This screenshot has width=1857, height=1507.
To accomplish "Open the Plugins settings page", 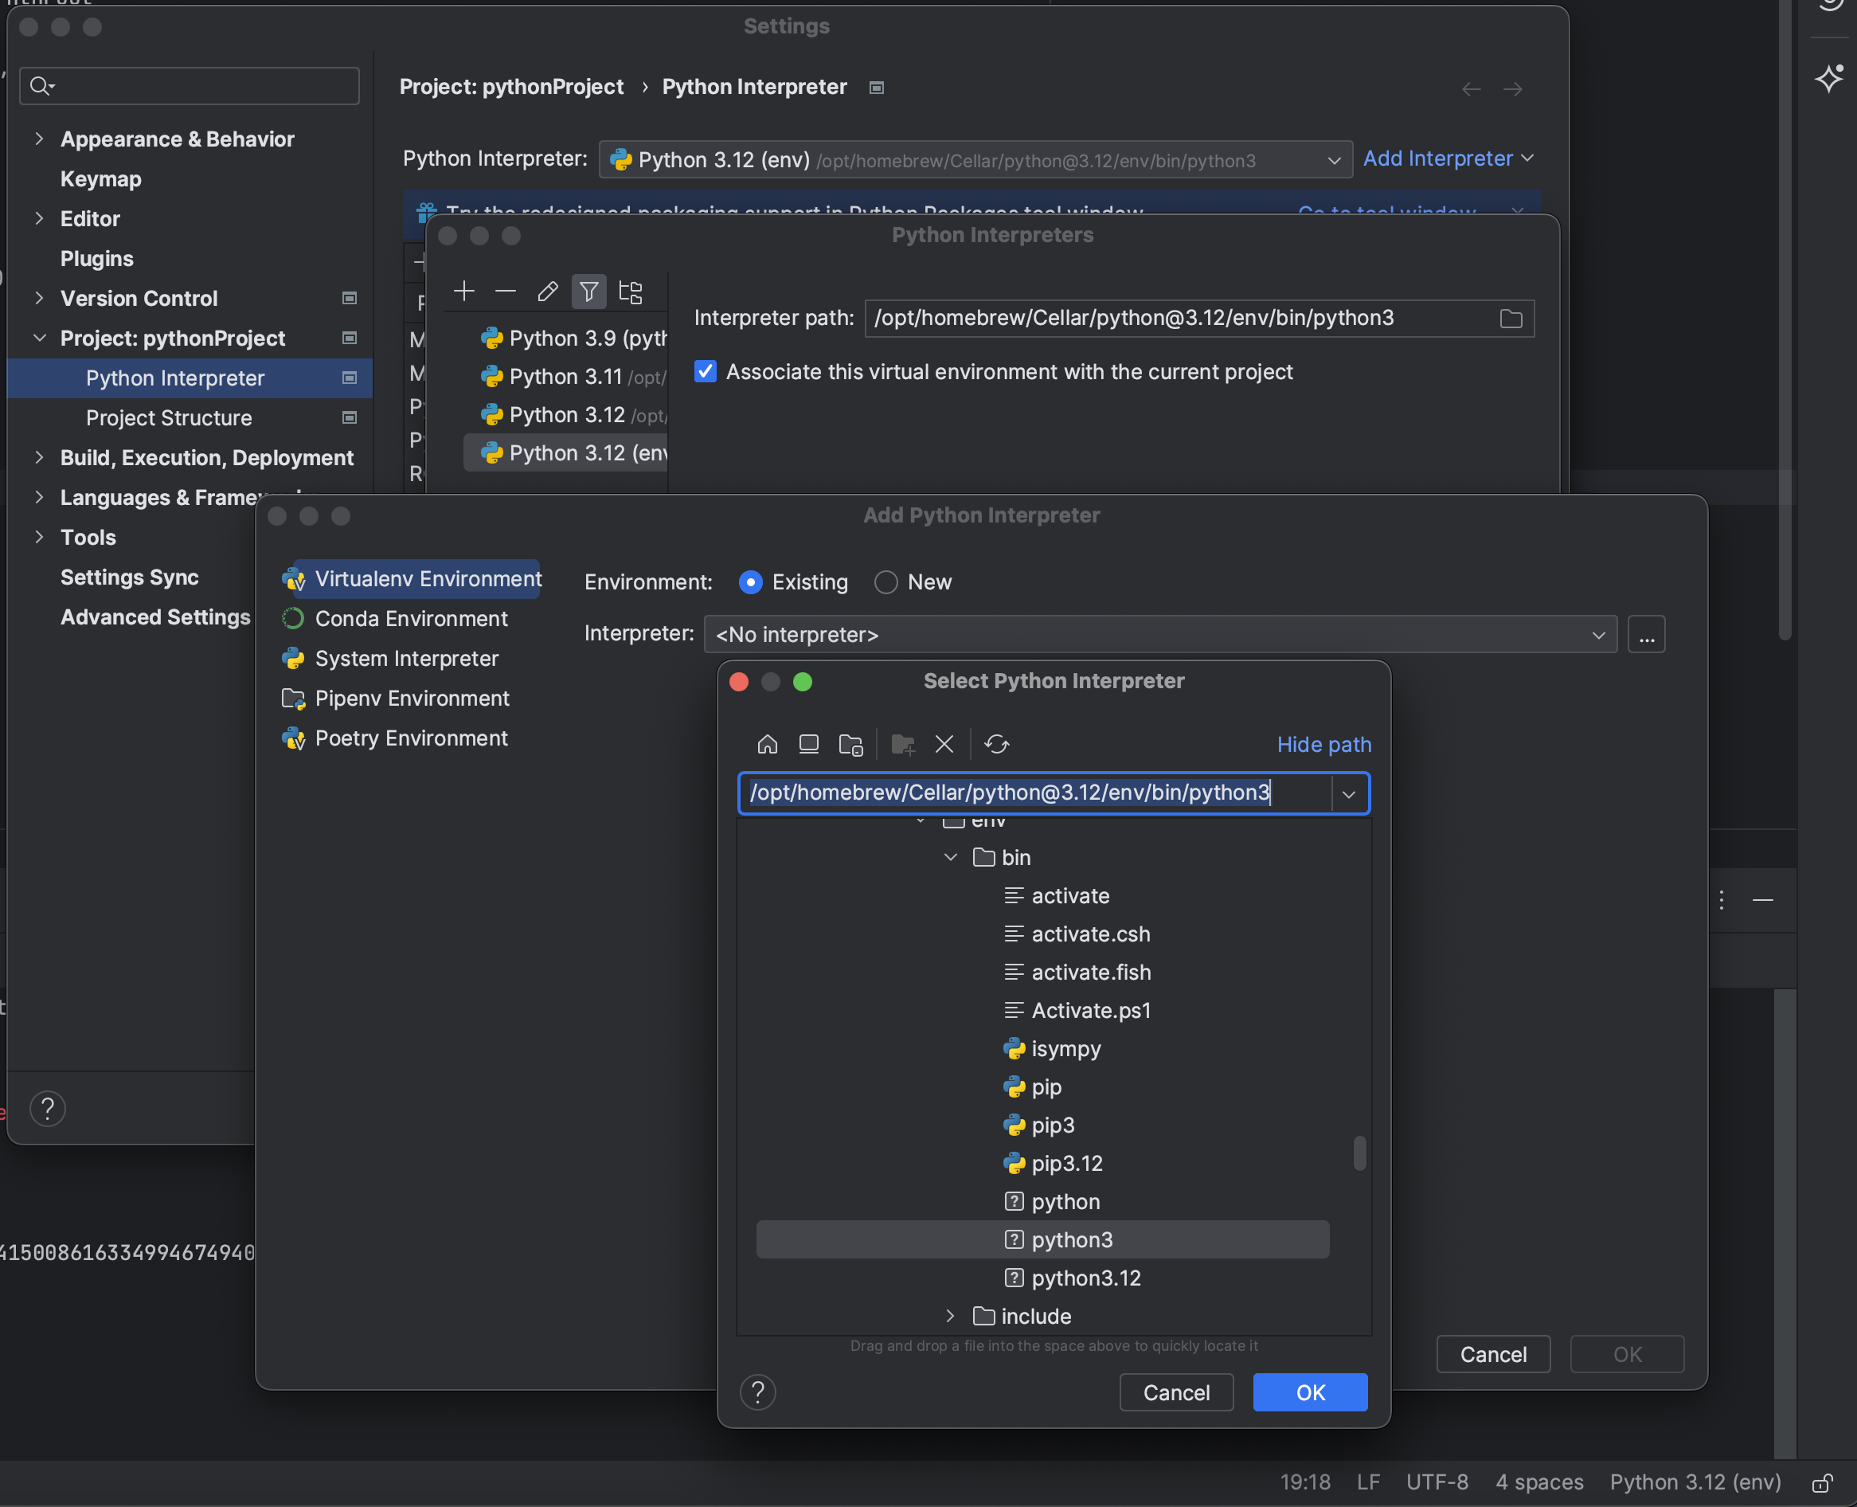I will (x=96, y=259).
